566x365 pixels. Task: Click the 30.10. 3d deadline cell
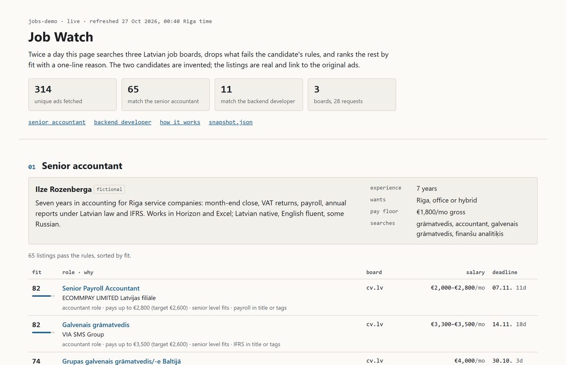(507, 361)
